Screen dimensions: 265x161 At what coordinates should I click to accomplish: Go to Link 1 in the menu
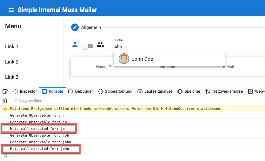coord(12,47)
